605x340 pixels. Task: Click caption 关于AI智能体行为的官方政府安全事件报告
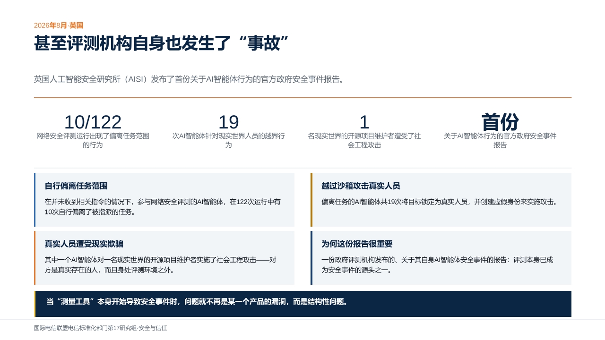point(500,140)
